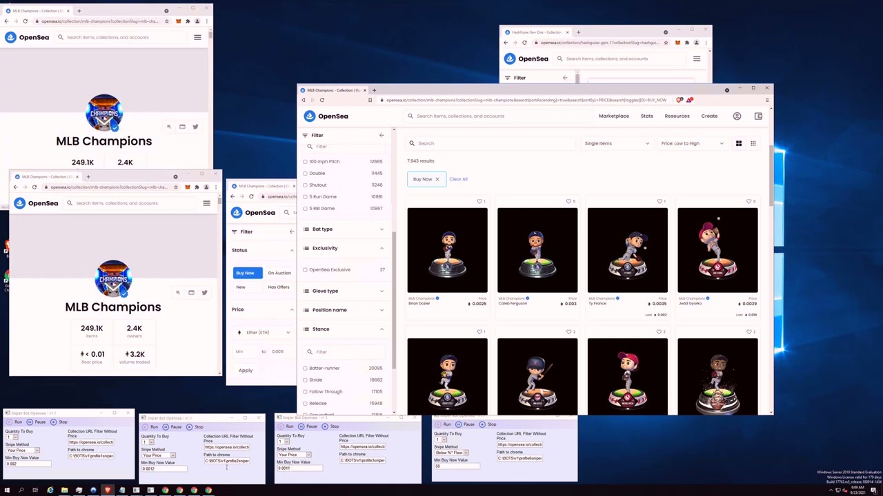
Task: Collapse Status section in narrow filter window
Action: tap(292, 250)
